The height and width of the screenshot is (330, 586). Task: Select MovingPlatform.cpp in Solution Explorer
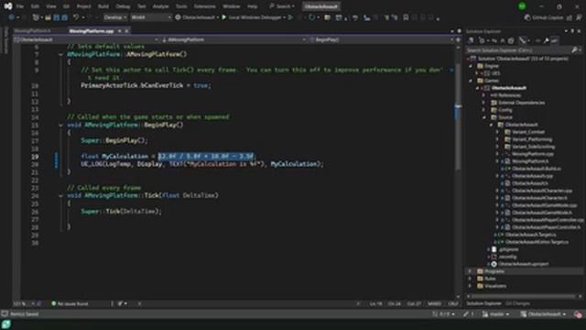coord(532,154)
